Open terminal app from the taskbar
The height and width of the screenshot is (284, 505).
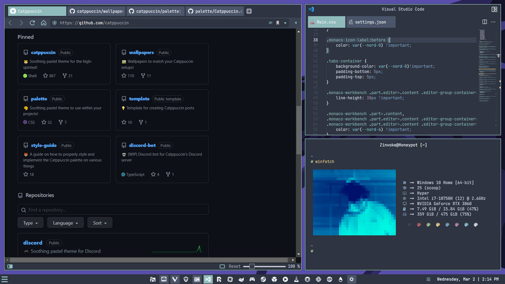(x=197, y=279)
